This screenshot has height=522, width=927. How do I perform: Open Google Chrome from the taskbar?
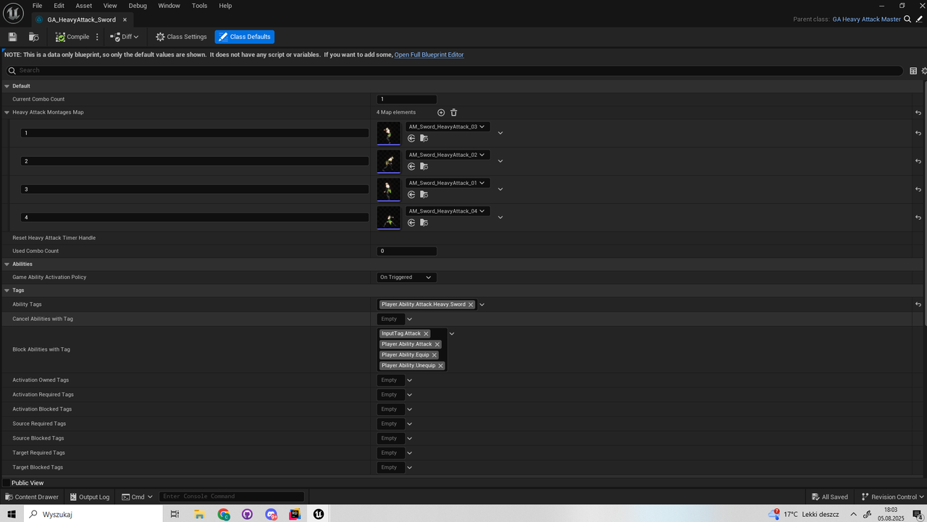pos(224,514)
